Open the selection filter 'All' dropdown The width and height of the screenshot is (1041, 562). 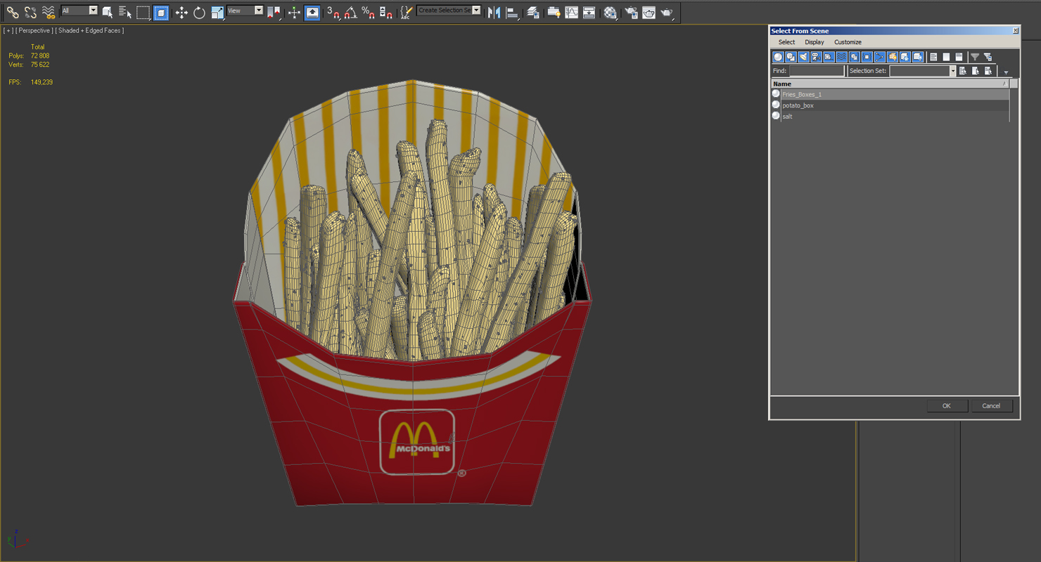point(79,11)
